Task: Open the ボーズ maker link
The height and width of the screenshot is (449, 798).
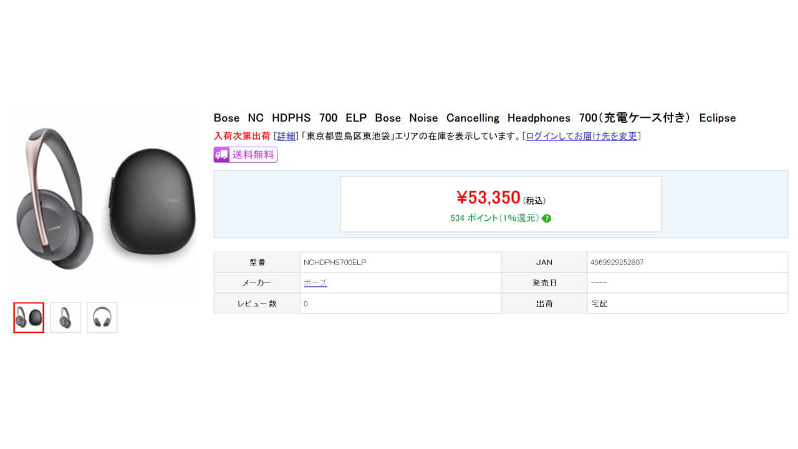Action: click(315, 283)
